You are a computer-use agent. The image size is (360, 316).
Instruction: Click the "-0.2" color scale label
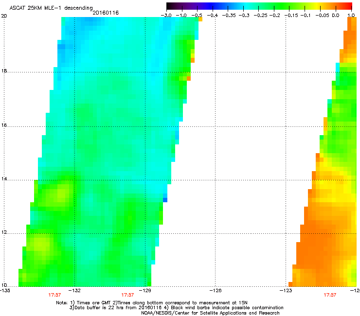[274, 16]
